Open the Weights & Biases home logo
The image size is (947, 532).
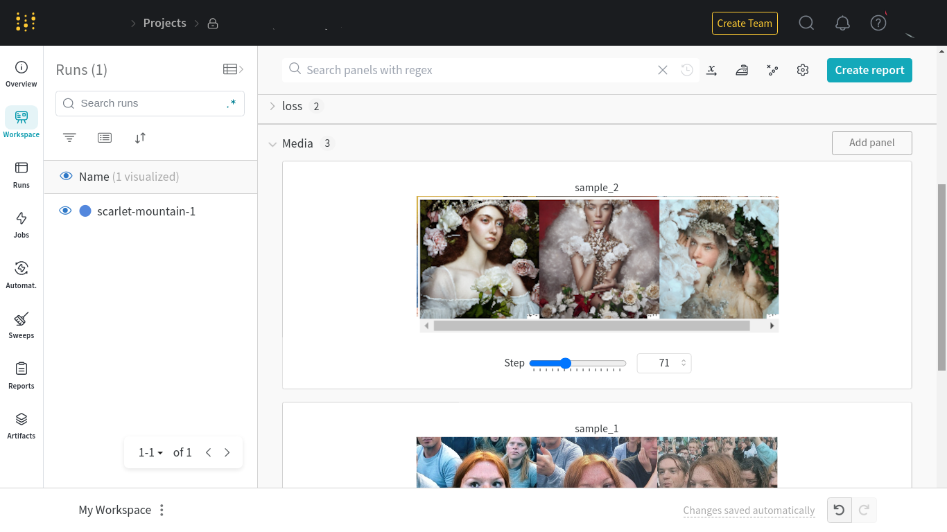26,22
